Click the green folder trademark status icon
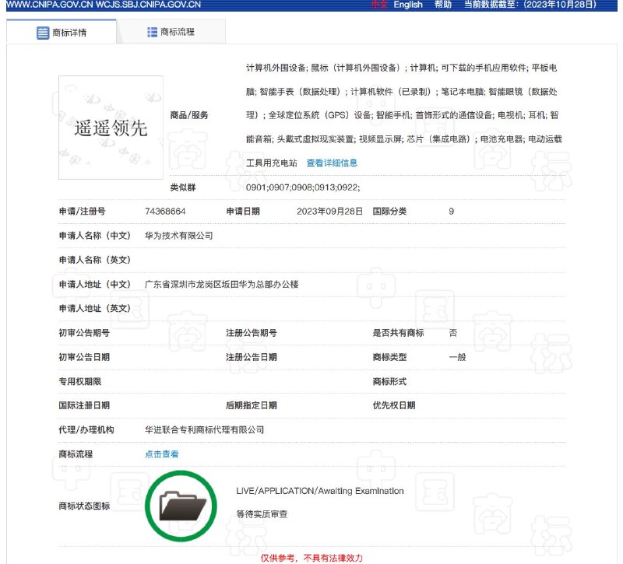The width and height of the screenshot is (623, 564). point(181,506)
